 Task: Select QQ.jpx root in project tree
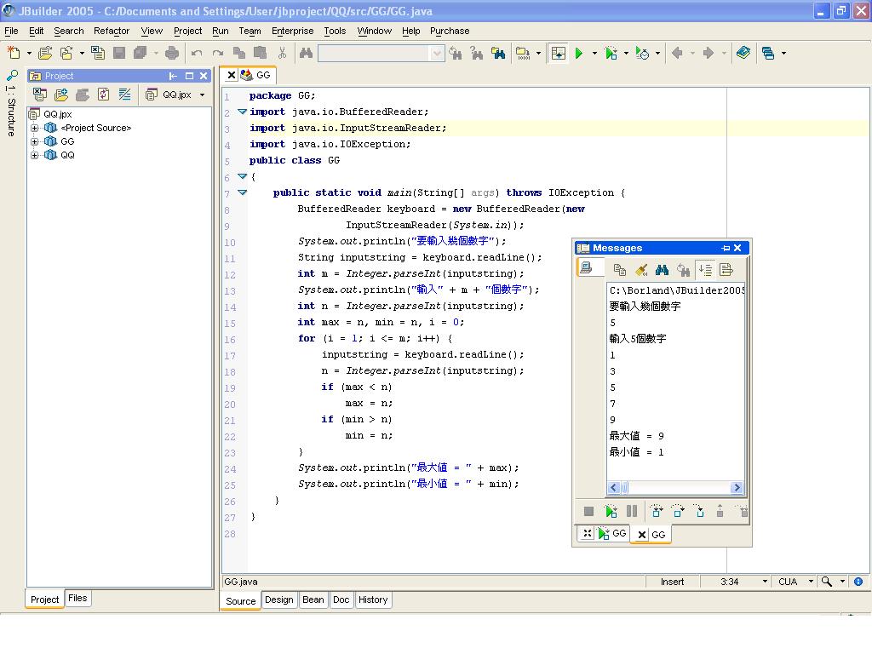tap(58, 114)
